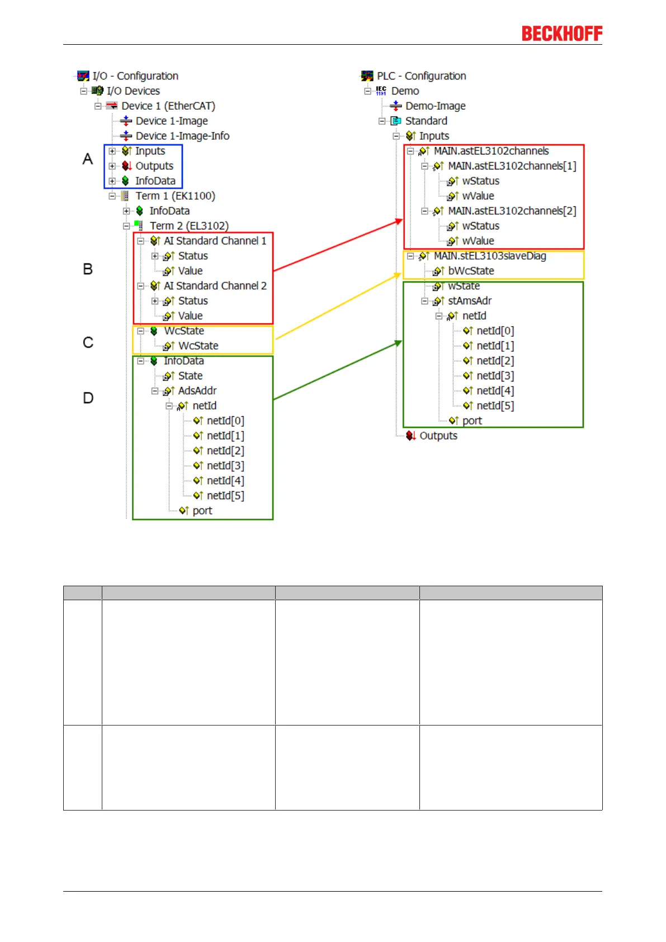Click the IEC Demo project icon
This screenshot has height=942, width=666.
[x=381, y=91]
